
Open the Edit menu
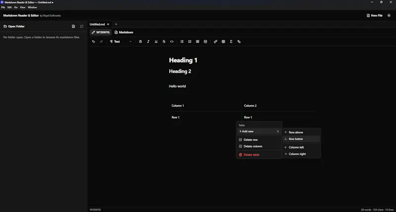[9, 7]
